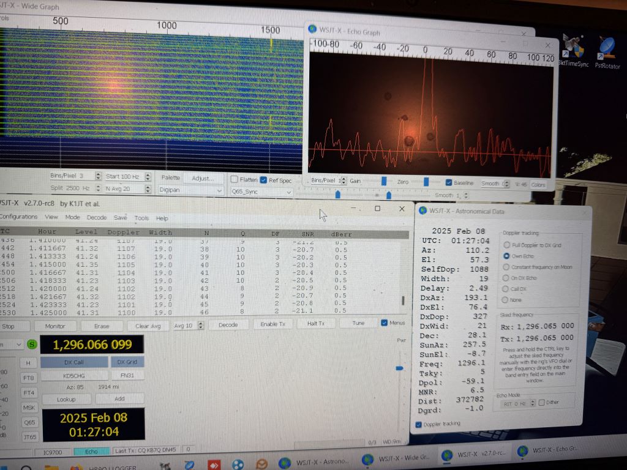The width and height of the screenshot is (627, 470).
Task: Click the Erase button
Action: (102, 326)
